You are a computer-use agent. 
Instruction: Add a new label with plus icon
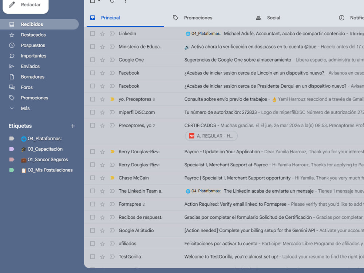point(73,126)
